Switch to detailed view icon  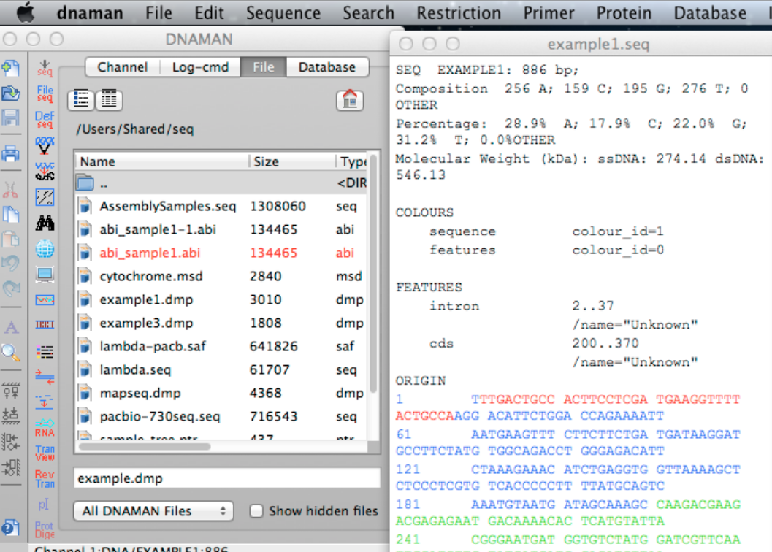coord(110,99)
